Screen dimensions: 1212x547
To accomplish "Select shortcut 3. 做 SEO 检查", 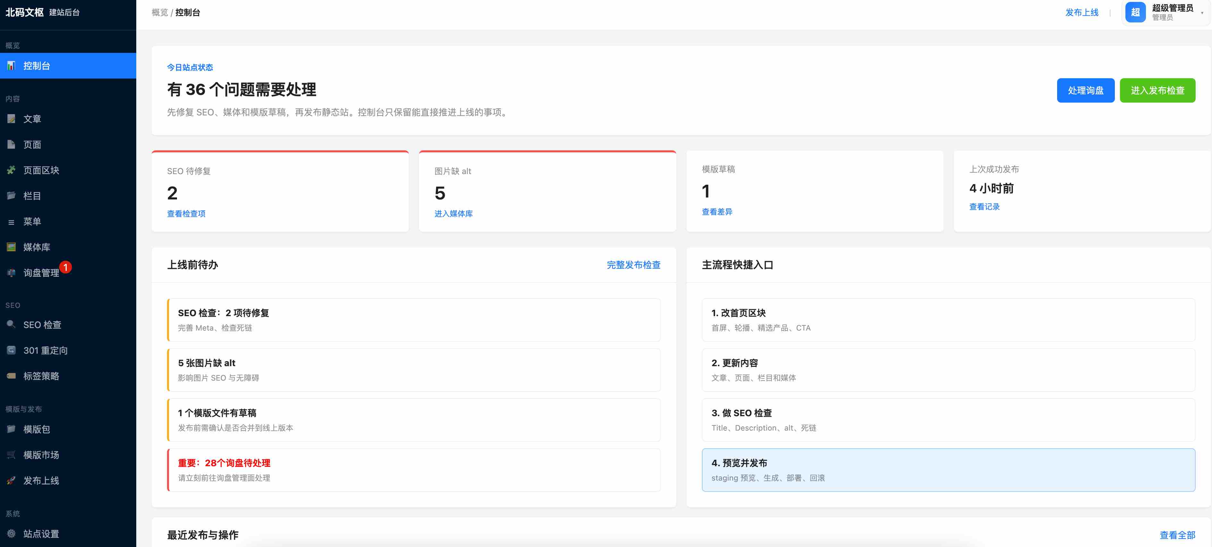I will pos(948,420).
